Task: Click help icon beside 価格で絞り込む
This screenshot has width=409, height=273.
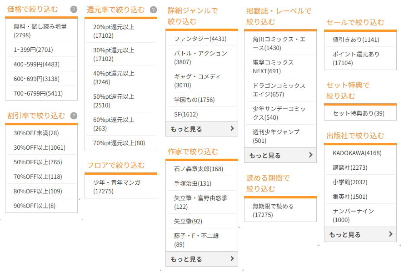Action: [74, 10]
